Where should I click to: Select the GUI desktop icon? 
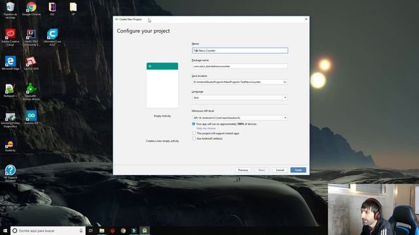52,8
